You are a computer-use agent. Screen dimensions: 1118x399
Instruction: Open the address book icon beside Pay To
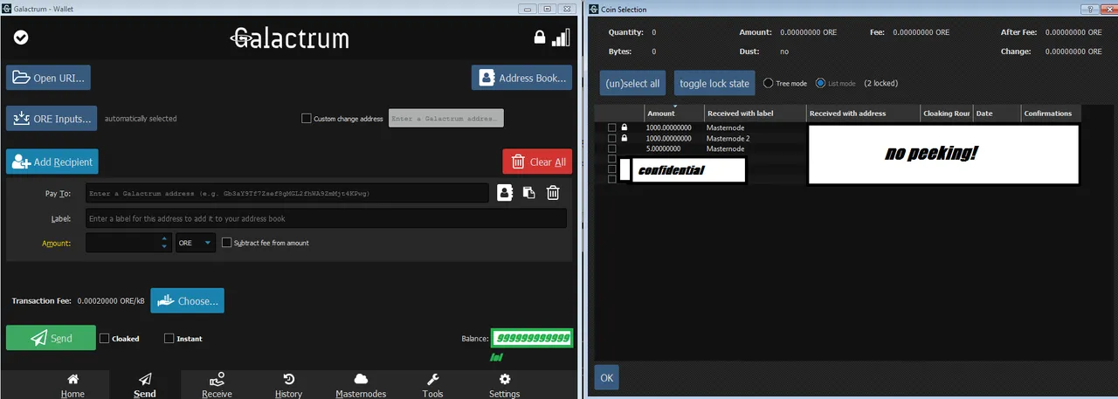(x=505, y=193)
